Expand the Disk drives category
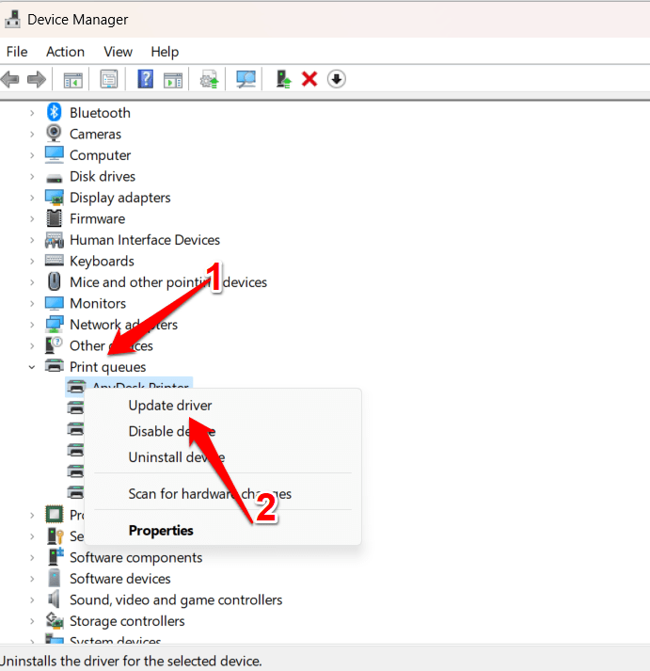 pos(32,176)
